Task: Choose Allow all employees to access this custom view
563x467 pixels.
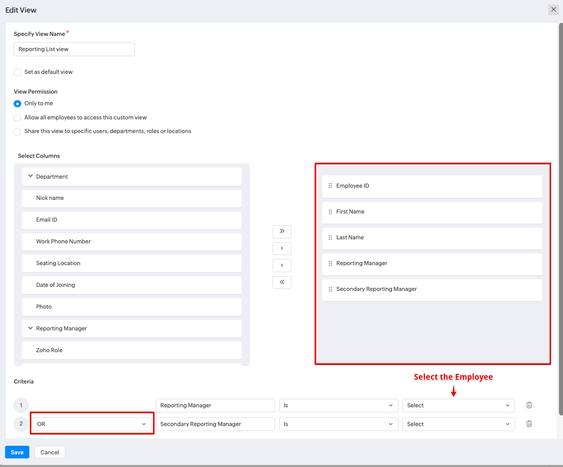Action: (17, 118)
